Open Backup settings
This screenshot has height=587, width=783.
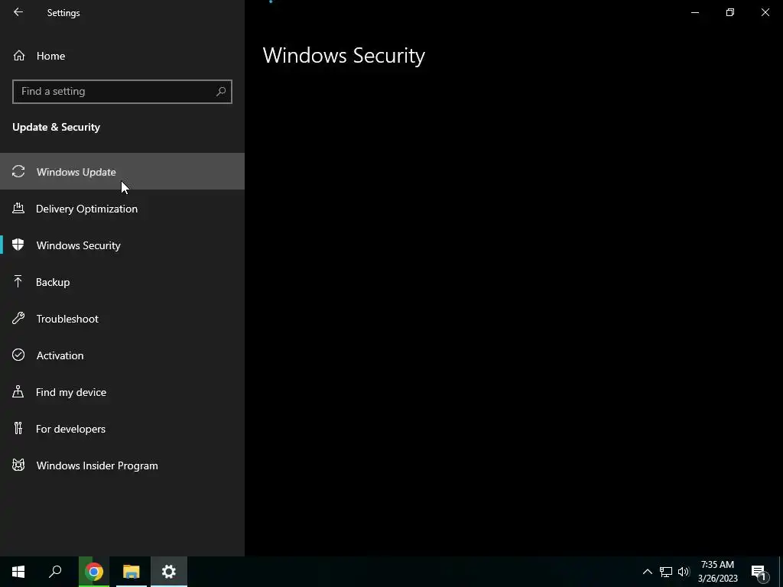[122, 282]
